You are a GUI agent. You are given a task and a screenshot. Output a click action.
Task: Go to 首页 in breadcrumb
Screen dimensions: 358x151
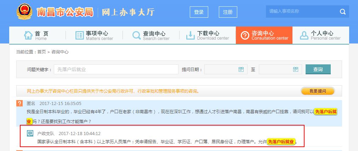click(41, 52)
